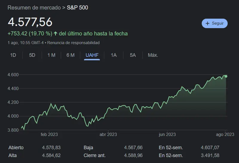239x163 pixels.
Task: Click the S&P 500 title text
Action: (x=77, y=8)
